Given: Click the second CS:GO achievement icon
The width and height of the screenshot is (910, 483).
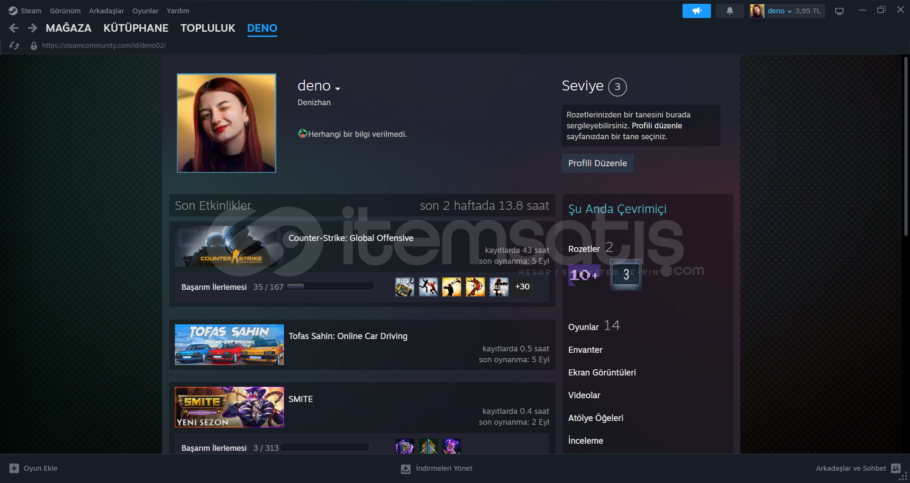Looking at the screenshot, I should pyautogui.click(x=428, y=287).
